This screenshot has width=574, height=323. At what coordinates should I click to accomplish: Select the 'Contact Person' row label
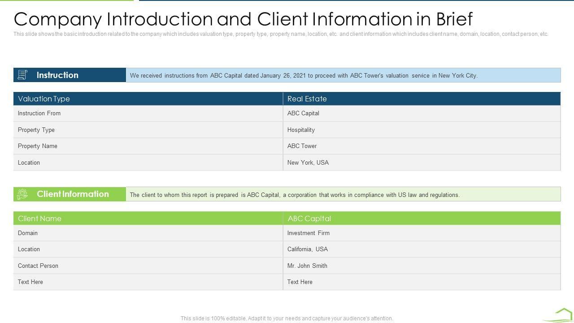(38, 266)
